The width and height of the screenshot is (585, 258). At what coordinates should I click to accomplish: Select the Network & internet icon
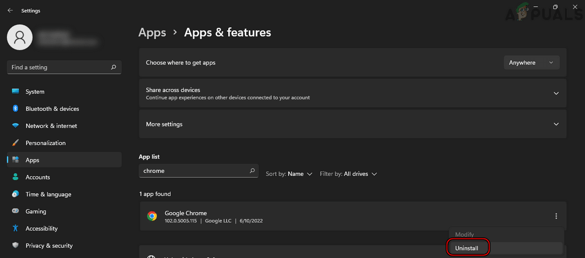coord(15,126)
